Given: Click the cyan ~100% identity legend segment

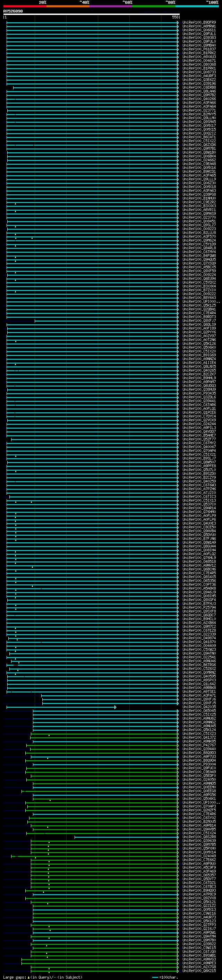Looking at the screenshot, I should tap(197, 6).
